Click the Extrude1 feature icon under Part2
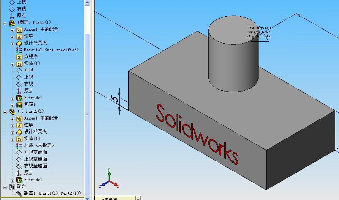 pyautogui.click(x=19, y=180)
